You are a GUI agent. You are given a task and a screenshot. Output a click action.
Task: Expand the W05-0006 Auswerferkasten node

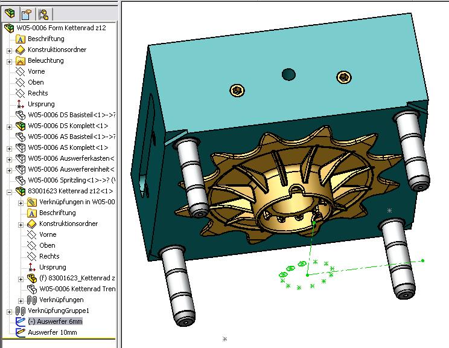[x=9, y=159]
